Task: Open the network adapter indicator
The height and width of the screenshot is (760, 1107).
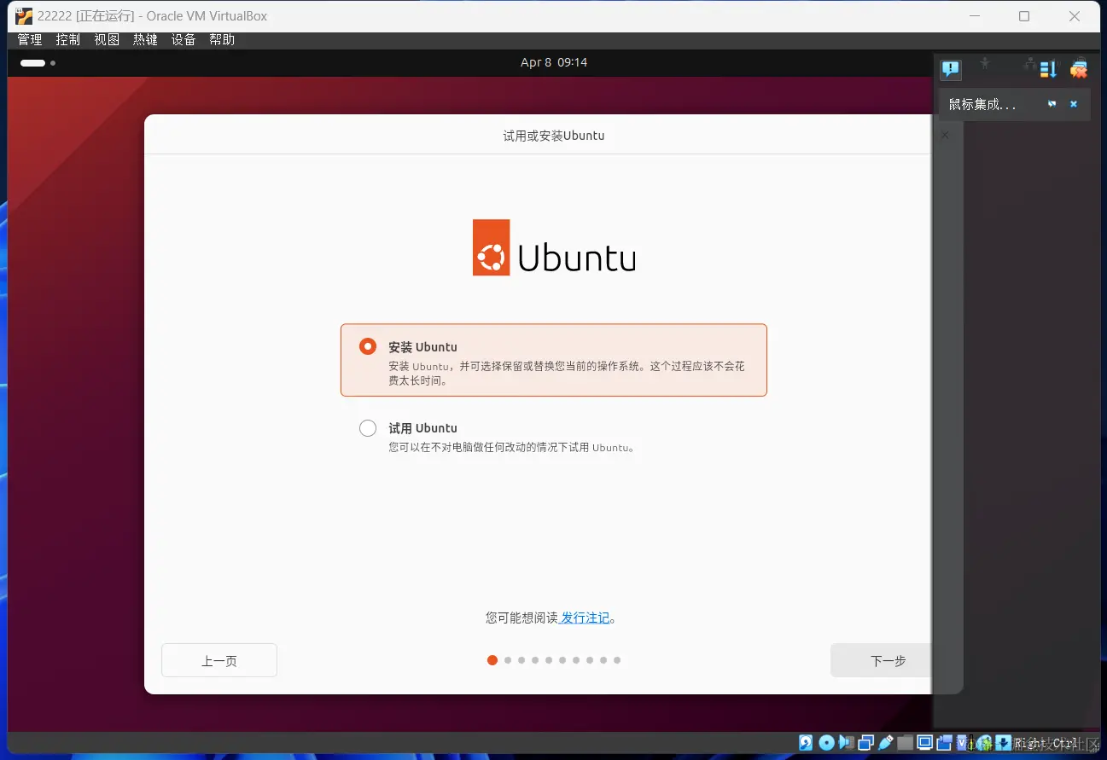Action: tap(865, 743)
